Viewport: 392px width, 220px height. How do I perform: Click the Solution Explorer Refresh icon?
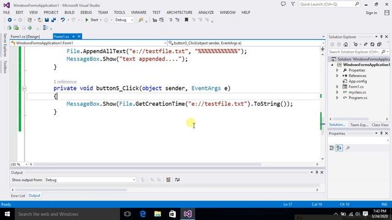coord(372,45)
